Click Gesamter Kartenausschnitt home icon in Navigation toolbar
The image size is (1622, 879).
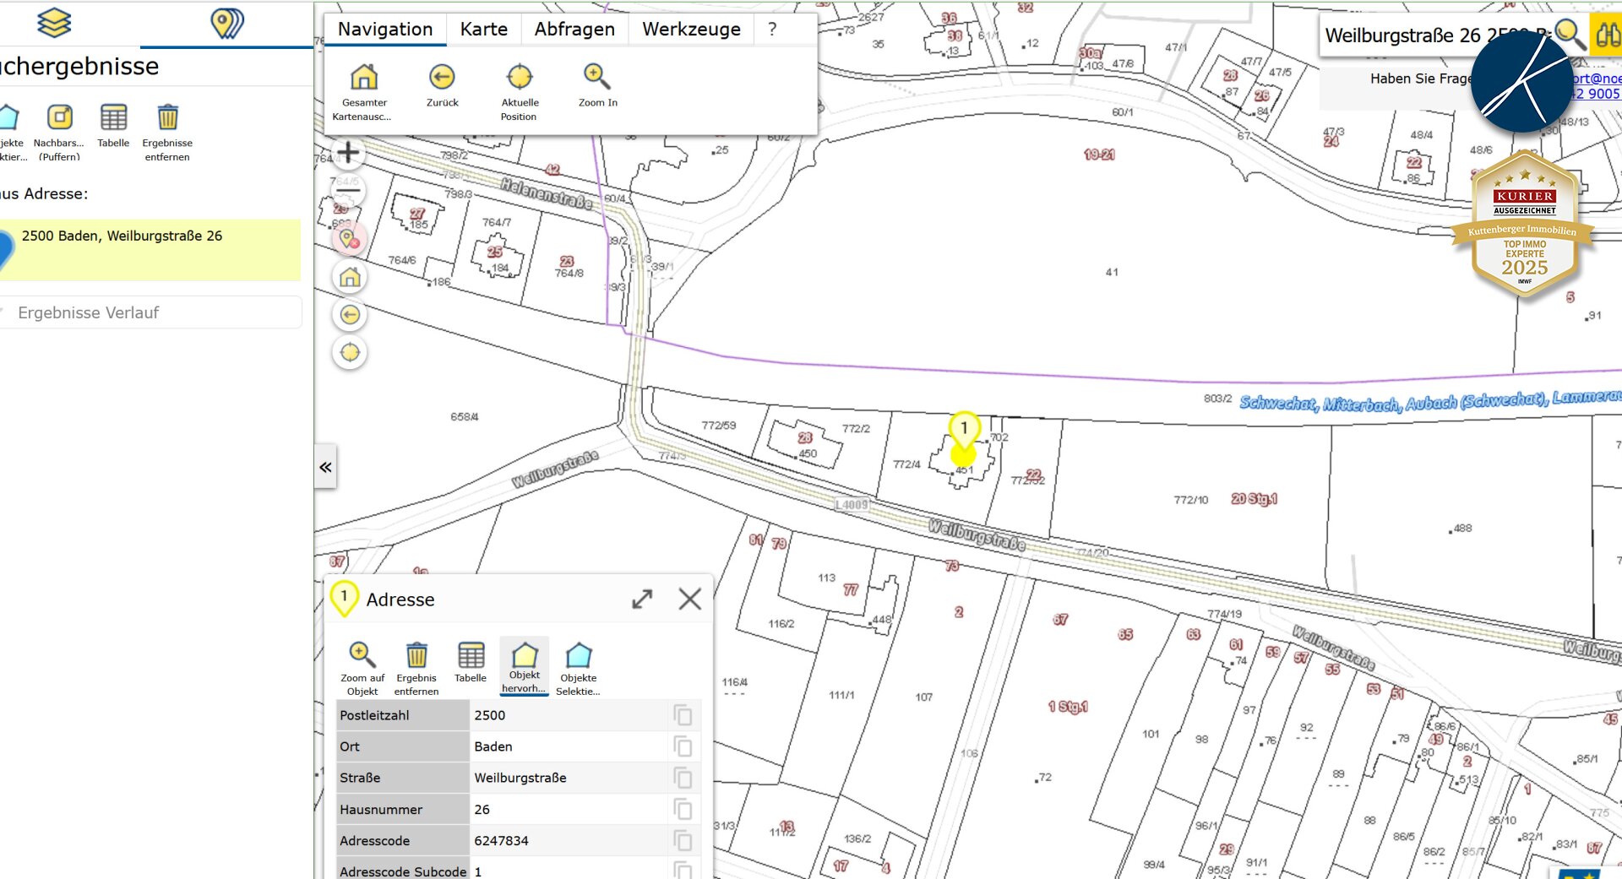[x=364, y=78]
